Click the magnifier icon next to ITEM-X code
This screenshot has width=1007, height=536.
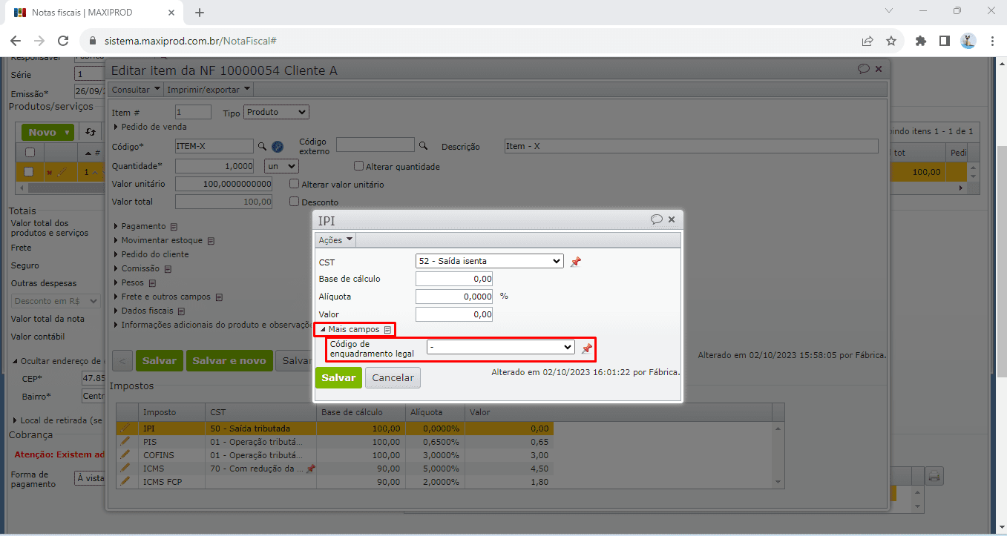pyautogui.click(x=262, y=147)
